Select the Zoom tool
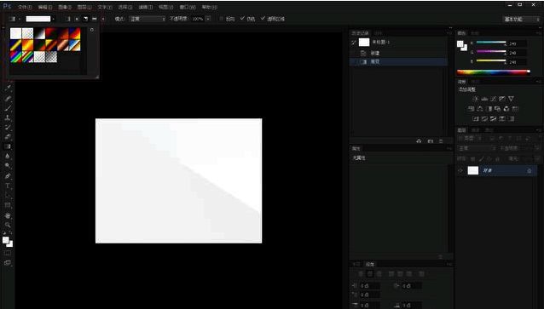The width and height of the screenshot is (544, 309). point(8,225)
